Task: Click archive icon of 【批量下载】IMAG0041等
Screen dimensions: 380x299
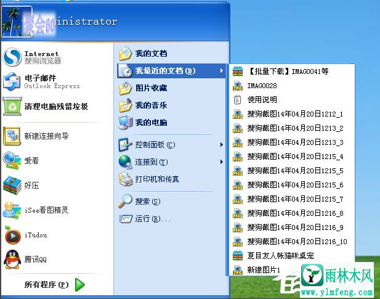Action: [x=238, y=72]
